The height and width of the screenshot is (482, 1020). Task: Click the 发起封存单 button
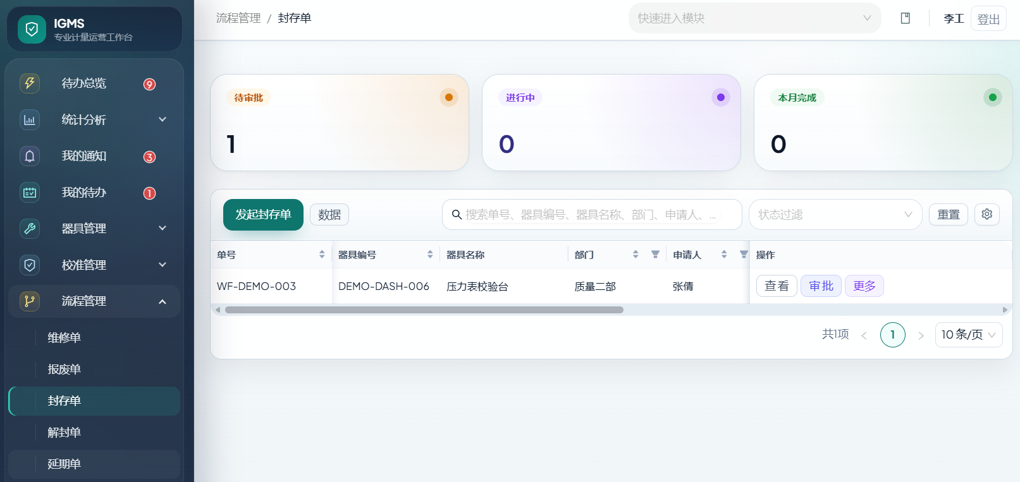click(x=263, y=215)
